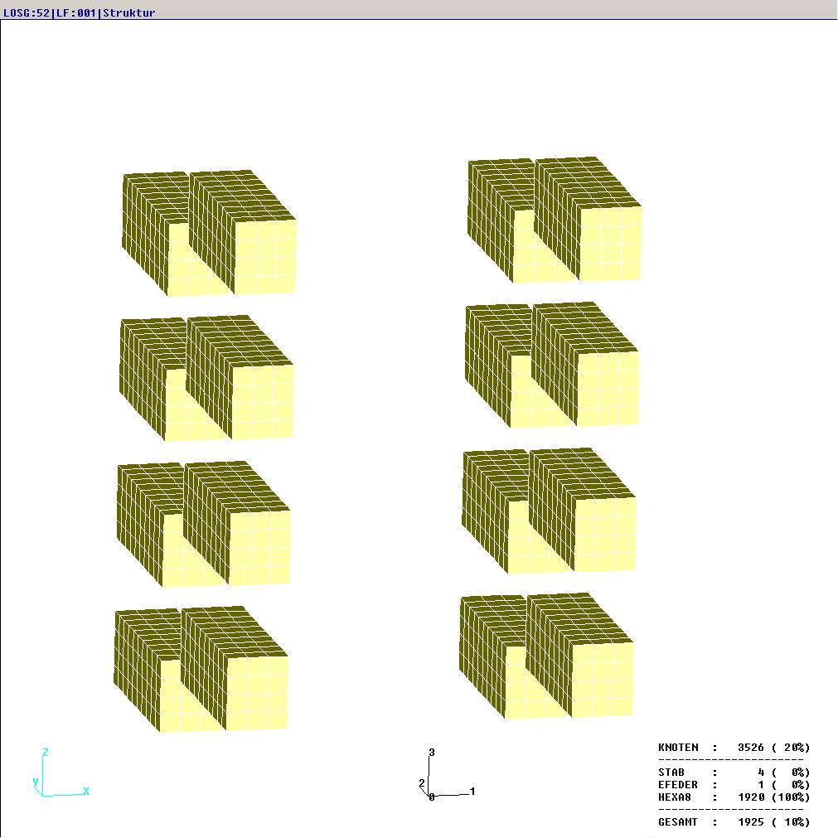Pick the third-from-top mesh block, left column
Viewport: 838px width, 838px height.
[x=204, y=524]
